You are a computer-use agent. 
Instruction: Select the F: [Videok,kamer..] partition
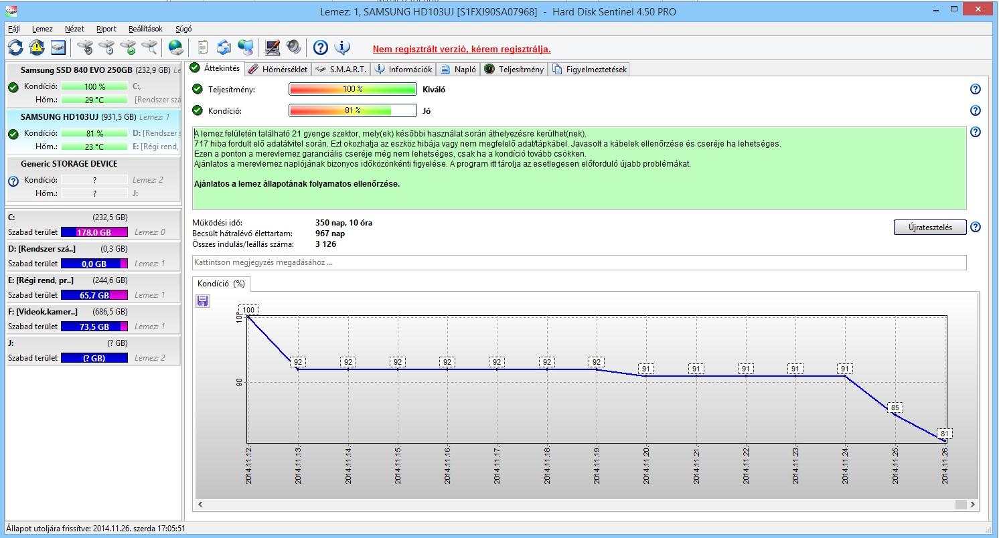pos(93,319)
